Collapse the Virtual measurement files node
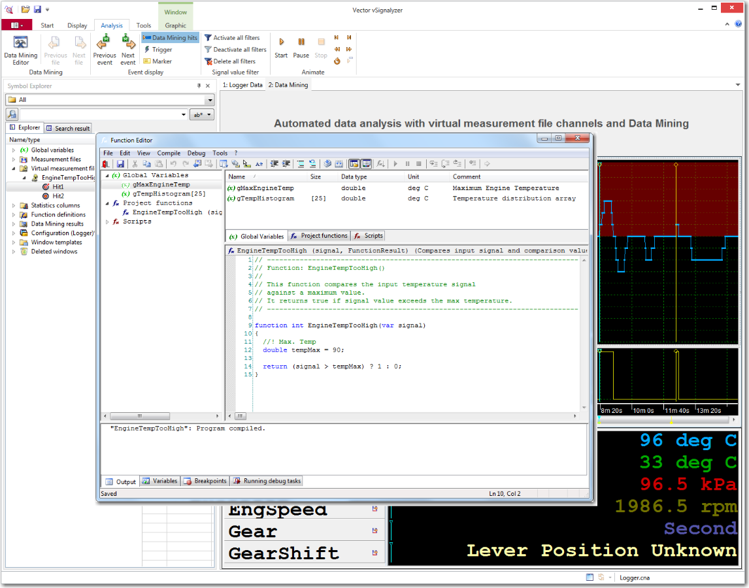This screenshot has height=588, width=749. click(13, 169)
